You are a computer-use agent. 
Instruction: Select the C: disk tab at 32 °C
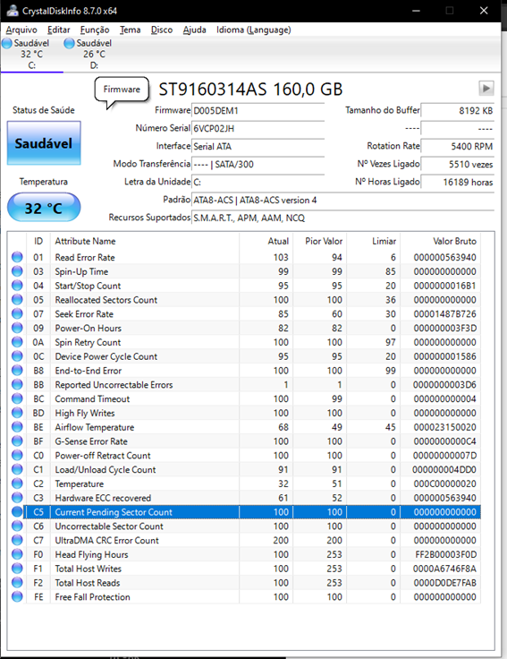[31, 55]
